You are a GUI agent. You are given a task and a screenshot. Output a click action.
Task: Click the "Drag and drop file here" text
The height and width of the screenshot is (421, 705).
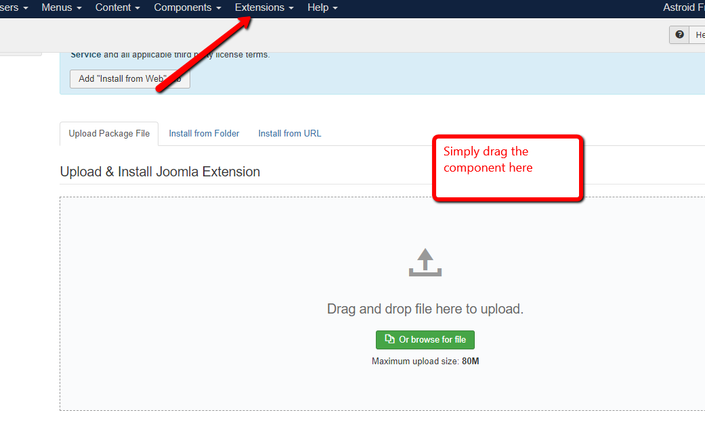(x=425, y=309)
